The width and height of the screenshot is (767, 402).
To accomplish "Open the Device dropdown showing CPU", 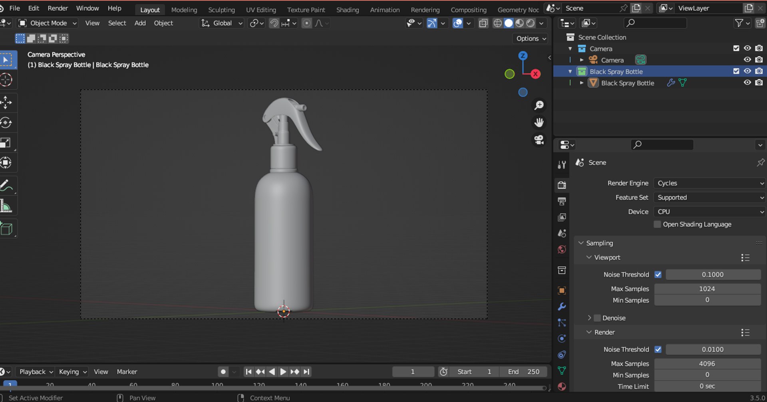I will [x=709, y=212].
